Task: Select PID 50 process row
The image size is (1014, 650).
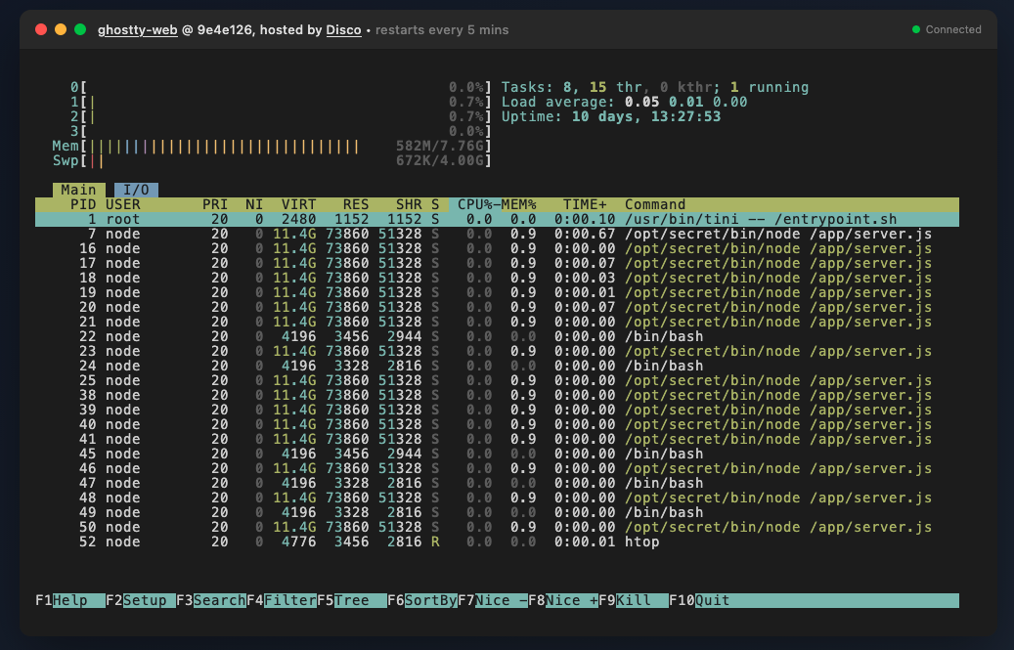Action: pos(497,527)
